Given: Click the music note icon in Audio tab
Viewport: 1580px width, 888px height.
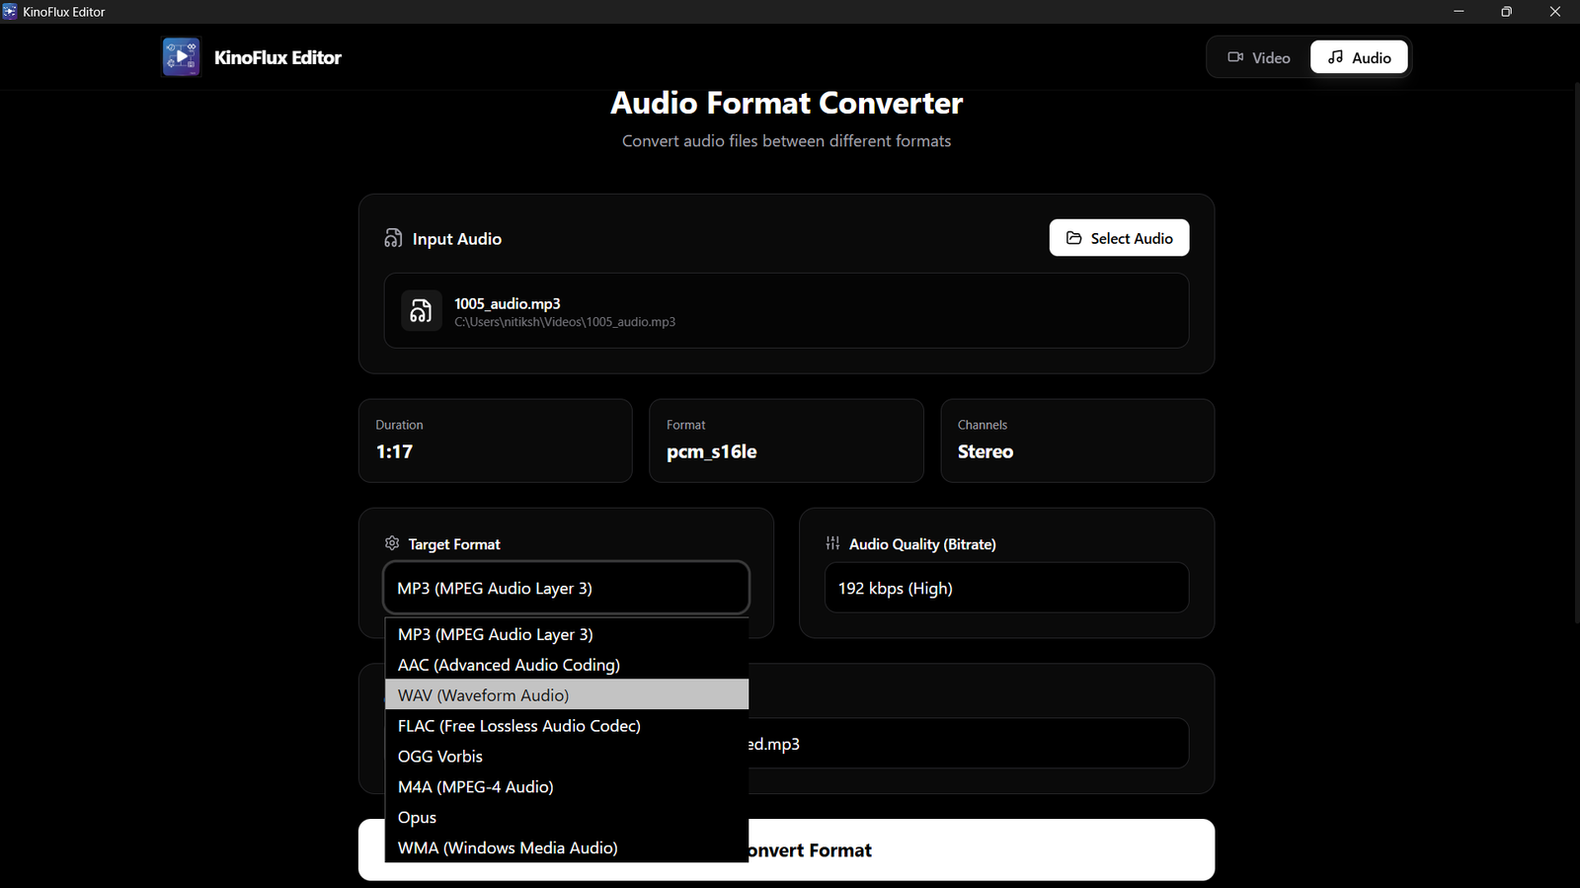Looking at the screenshot, I should click(x=1336, y=57).
